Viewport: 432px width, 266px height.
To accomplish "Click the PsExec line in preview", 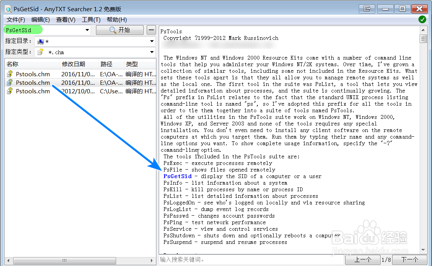I will [x=218, y=163].
